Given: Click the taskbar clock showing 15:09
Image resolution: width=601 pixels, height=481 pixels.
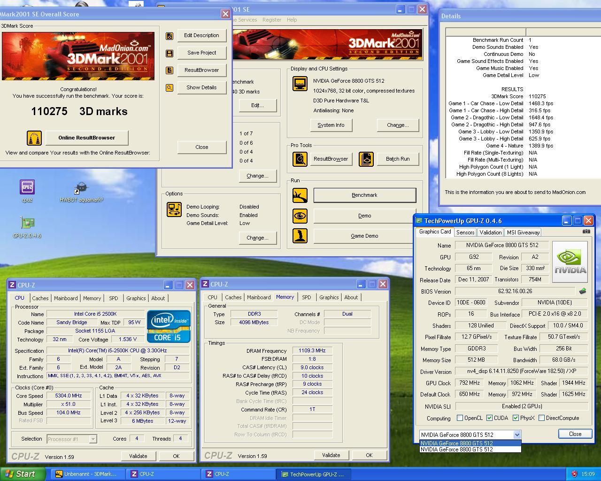Looking at the screenshot, I should click(588, 474).
